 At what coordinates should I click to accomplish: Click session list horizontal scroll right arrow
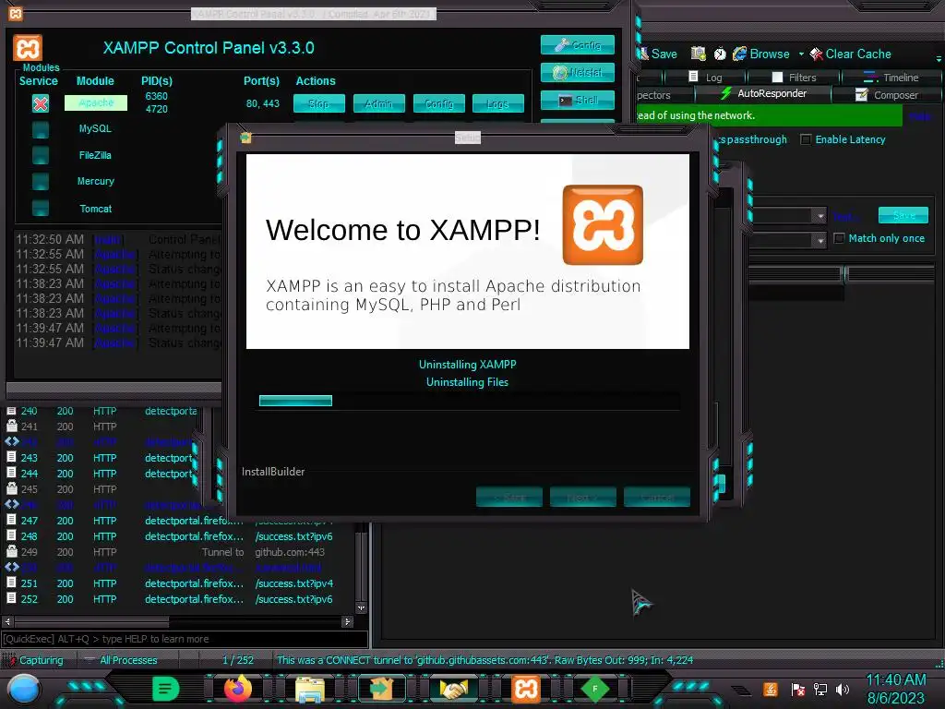(347, 621)
